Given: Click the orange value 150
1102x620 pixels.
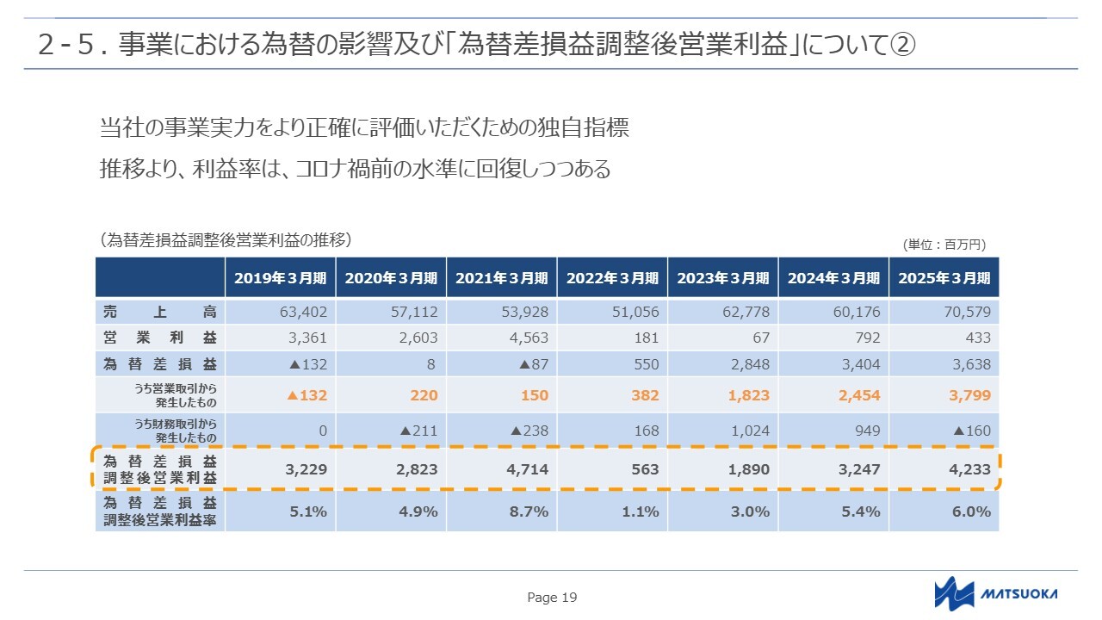Looking at the screenshot, I should [534, 395].
